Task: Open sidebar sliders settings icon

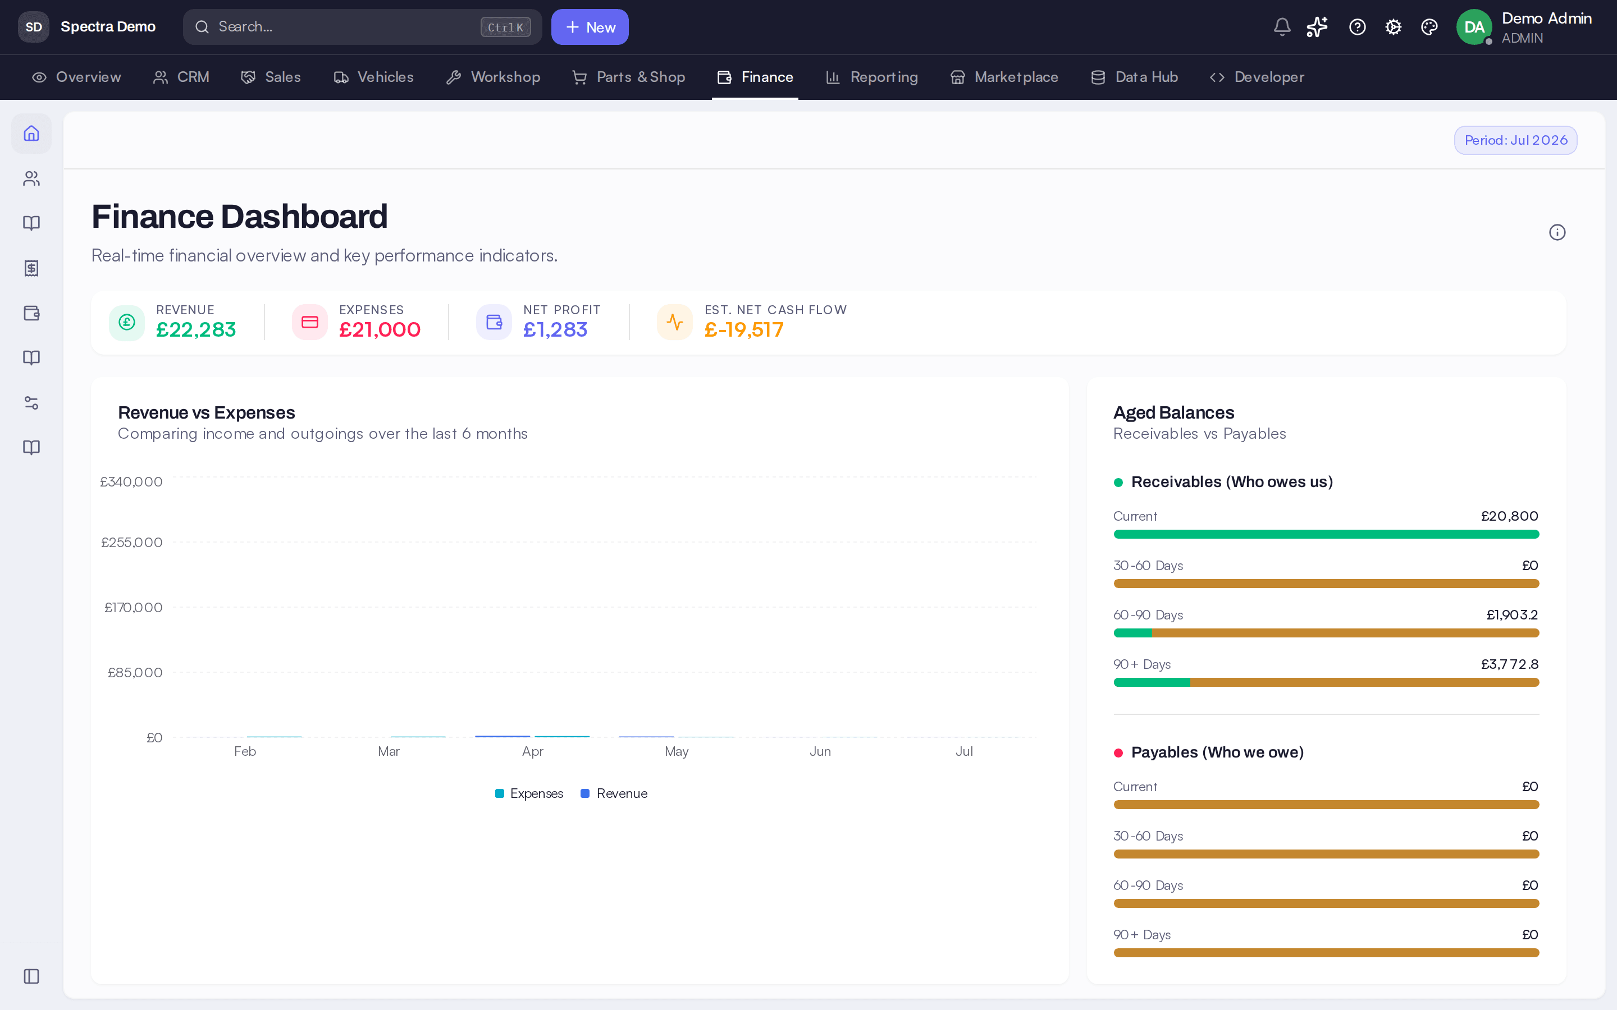Action: point(31,403)
